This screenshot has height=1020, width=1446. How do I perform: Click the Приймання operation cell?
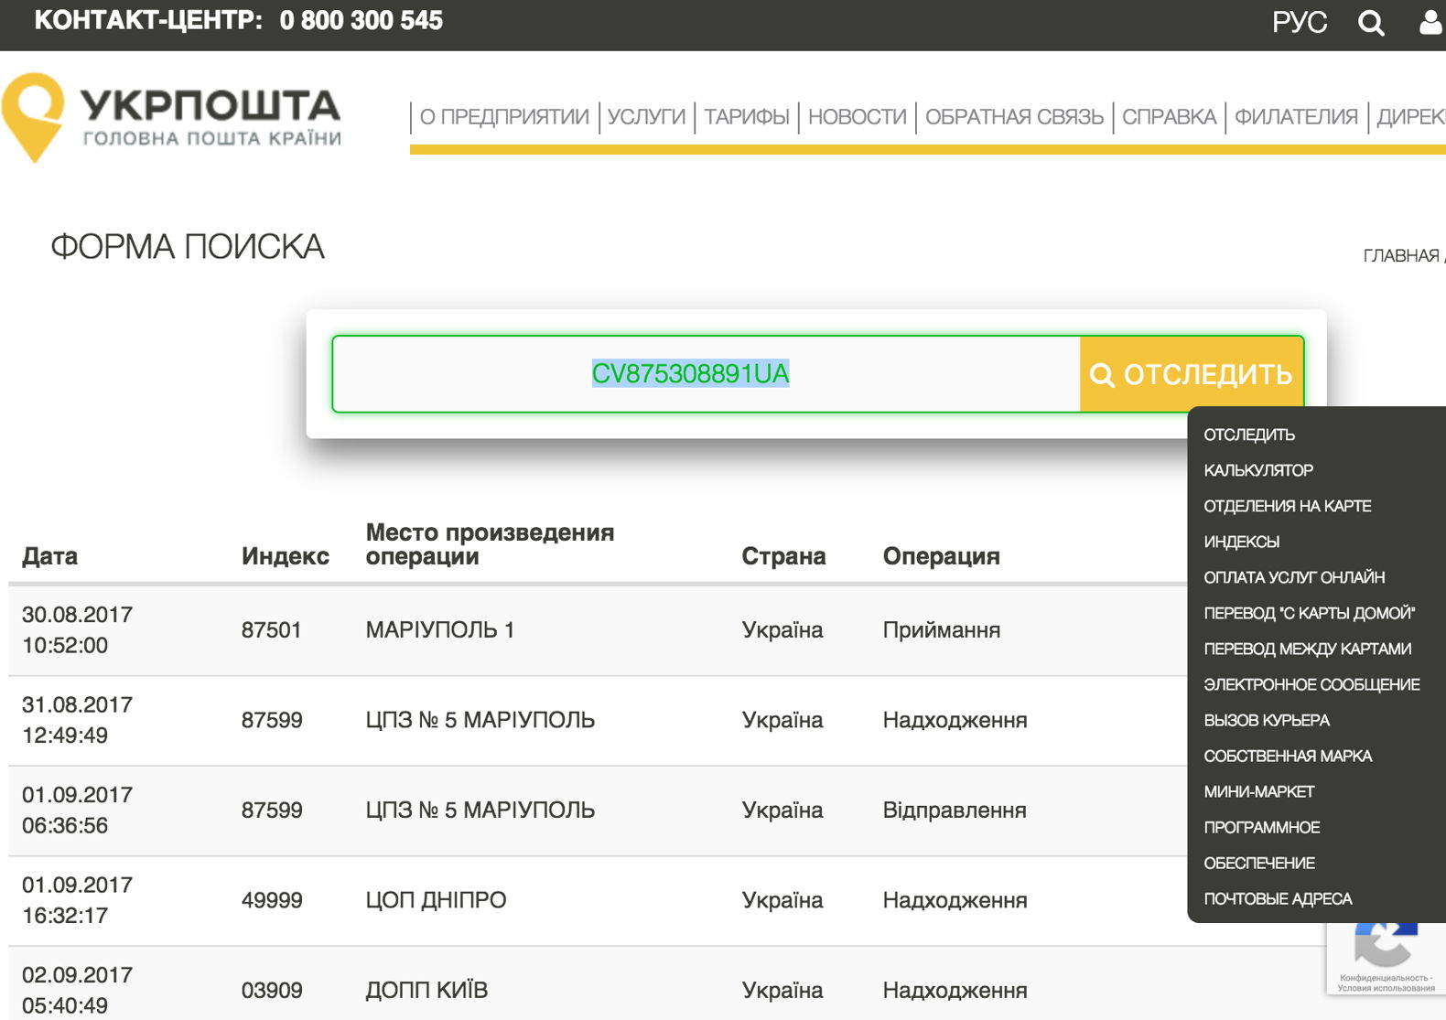(x=942, y=629)
